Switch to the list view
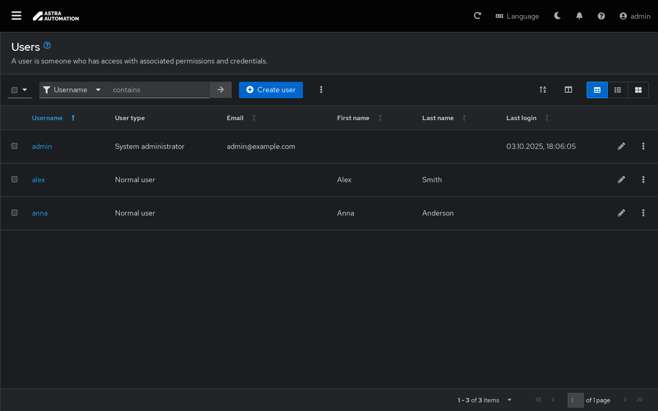This screenshot has height=411, width=658. tap(618, 90)
